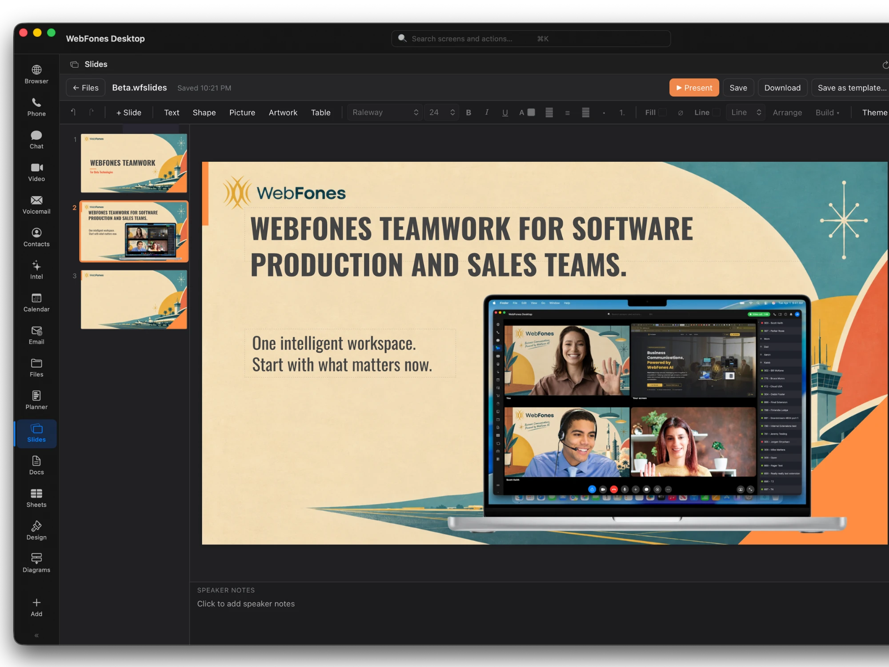Open Voicemail in the sidebar
This screenshot has height=667, width=889.
coord(36,205)
